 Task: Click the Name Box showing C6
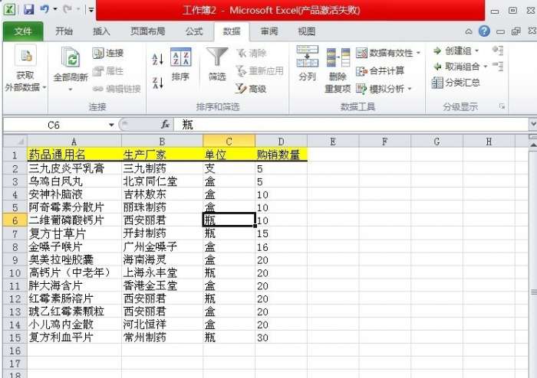[54, 125]
